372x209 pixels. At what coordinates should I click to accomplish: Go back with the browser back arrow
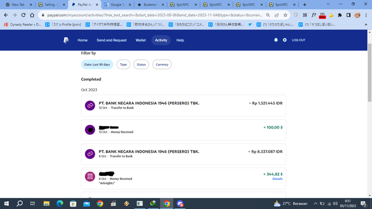pos(6,15)
